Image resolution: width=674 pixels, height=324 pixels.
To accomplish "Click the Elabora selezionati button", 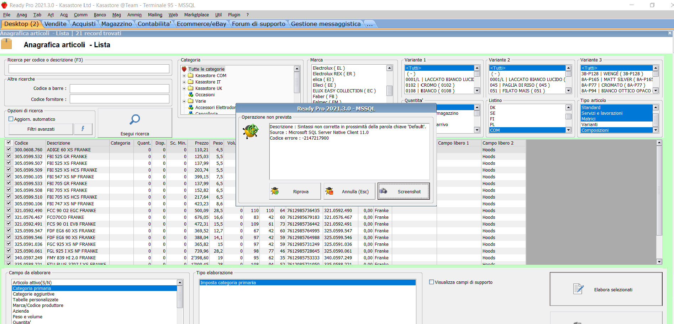I will pos(606,289).
